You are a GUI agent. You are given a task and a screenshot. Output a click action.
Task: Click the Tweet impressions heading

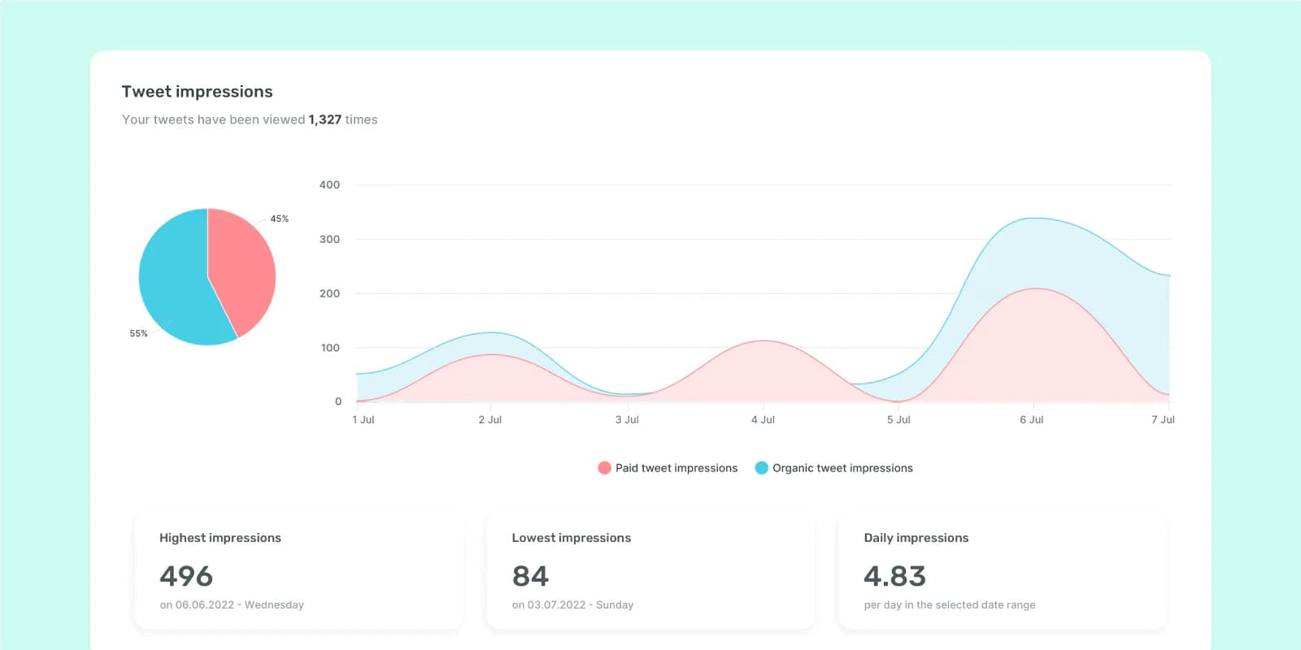(198, 92)
